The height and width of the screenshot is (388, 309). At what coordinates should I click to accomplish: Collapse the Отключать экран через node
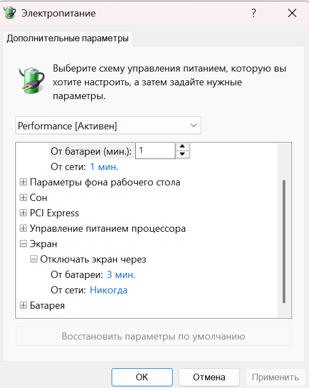(34, 259)
